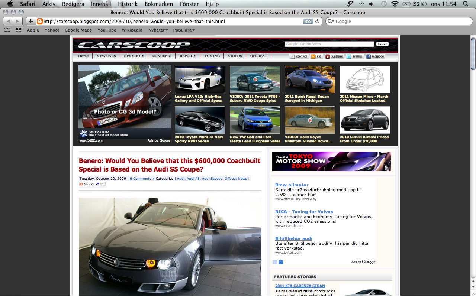This screenshot has height=296, width=476.
Task: Open the Top Sites grid icon
Action: pyautogui.click(x=18, y=30)
